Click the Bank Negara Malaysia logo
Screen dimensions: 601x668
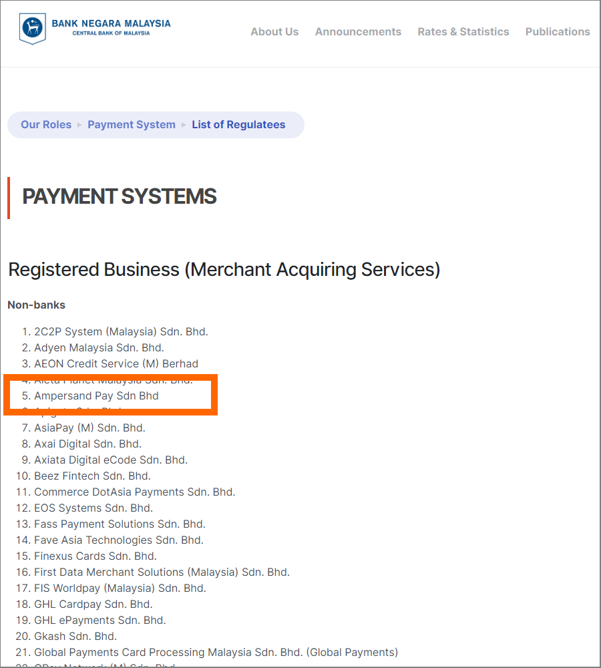[x=95, y=29]
